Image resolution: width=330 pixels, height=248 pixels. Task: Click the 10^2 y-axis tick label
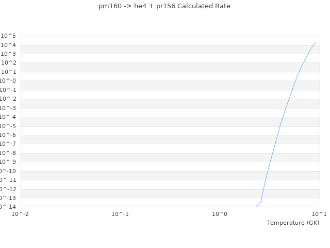coord(8,63)
